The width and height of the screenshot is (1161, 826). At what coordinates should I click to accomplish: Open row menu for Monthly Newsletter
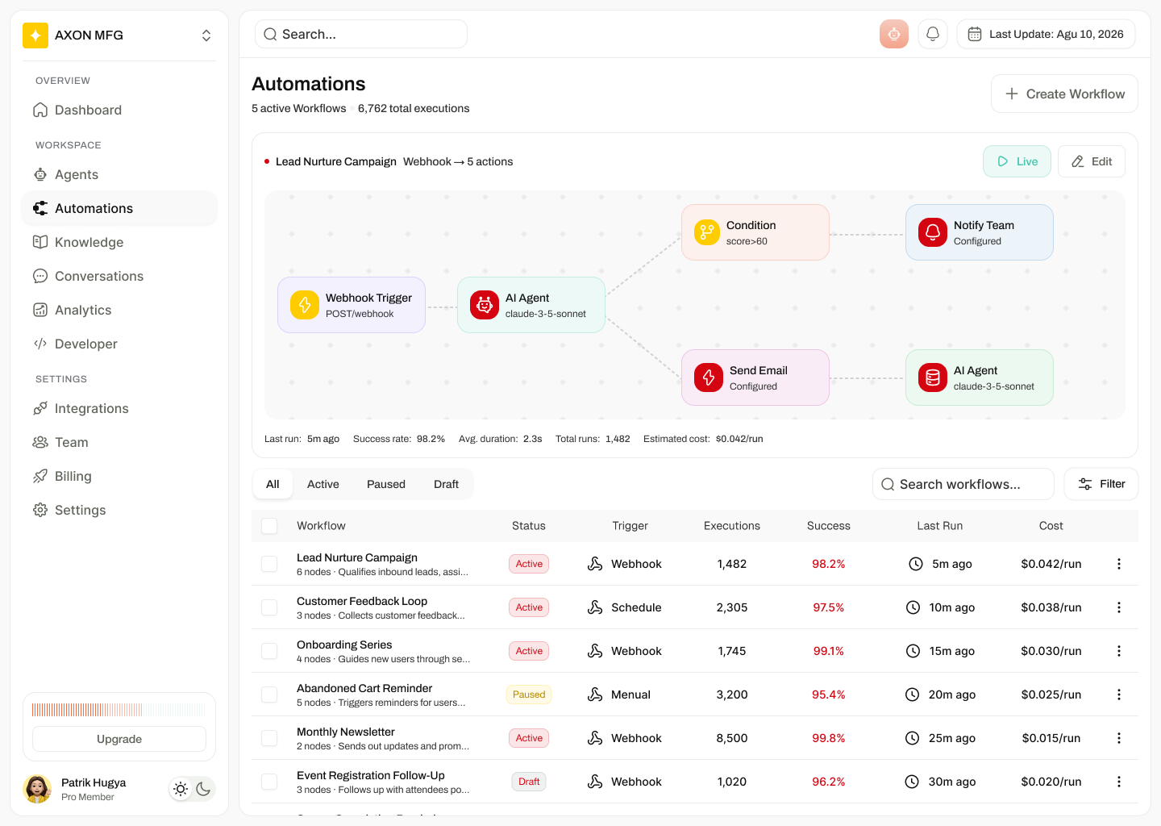point(1119,738)
